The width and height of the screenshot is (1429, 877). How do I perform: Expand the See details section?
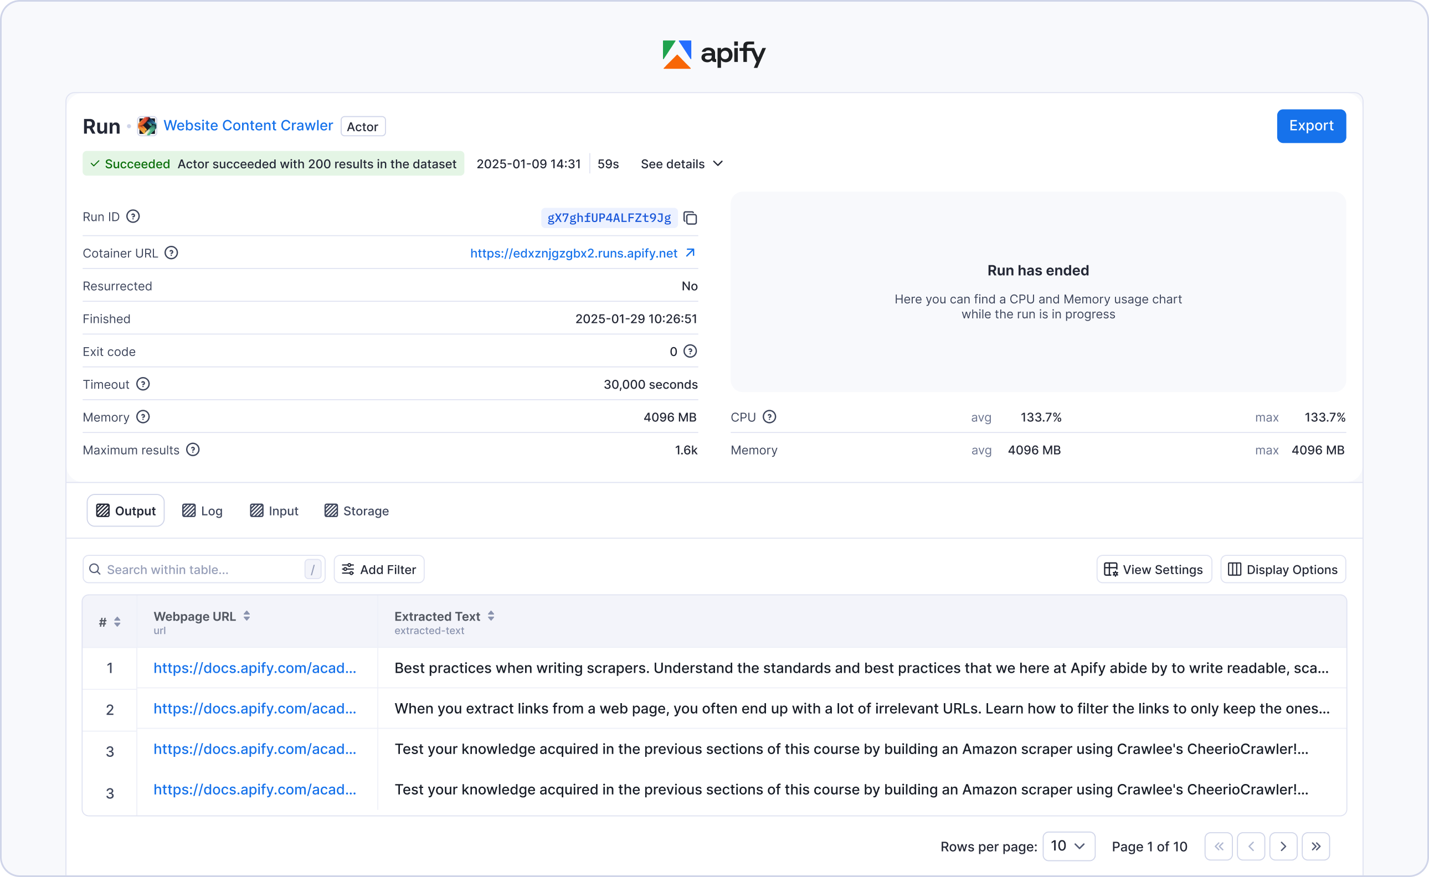coord(681,163)
